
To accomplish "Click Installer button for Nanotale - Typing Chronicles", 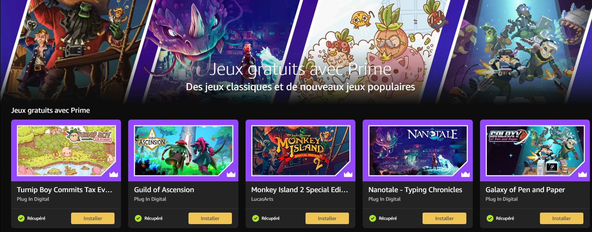I will tap(444, 218).
